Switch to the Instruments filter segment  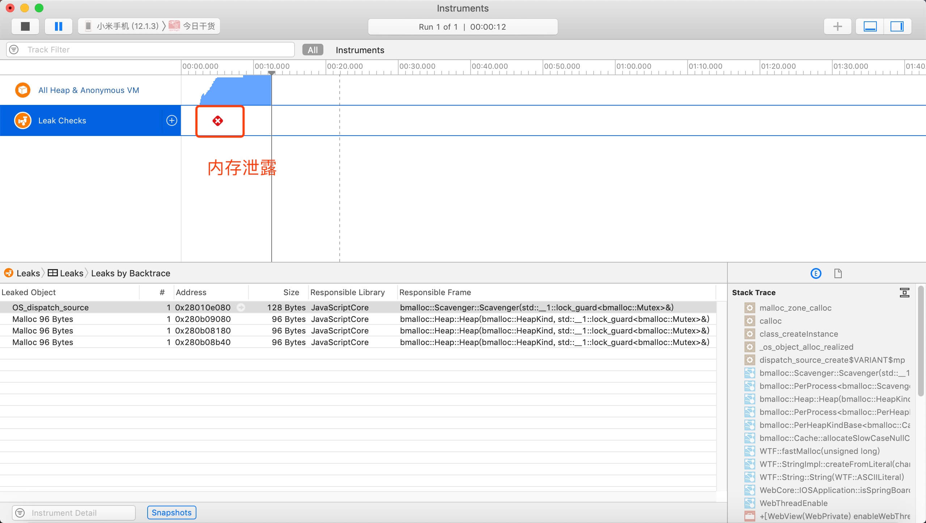360,50
